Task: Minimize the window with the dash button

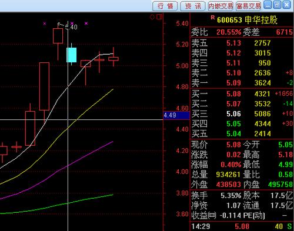Action: 268,5
